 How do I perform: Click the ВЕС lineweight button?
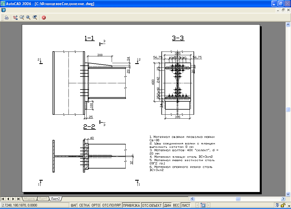[176, 205]
